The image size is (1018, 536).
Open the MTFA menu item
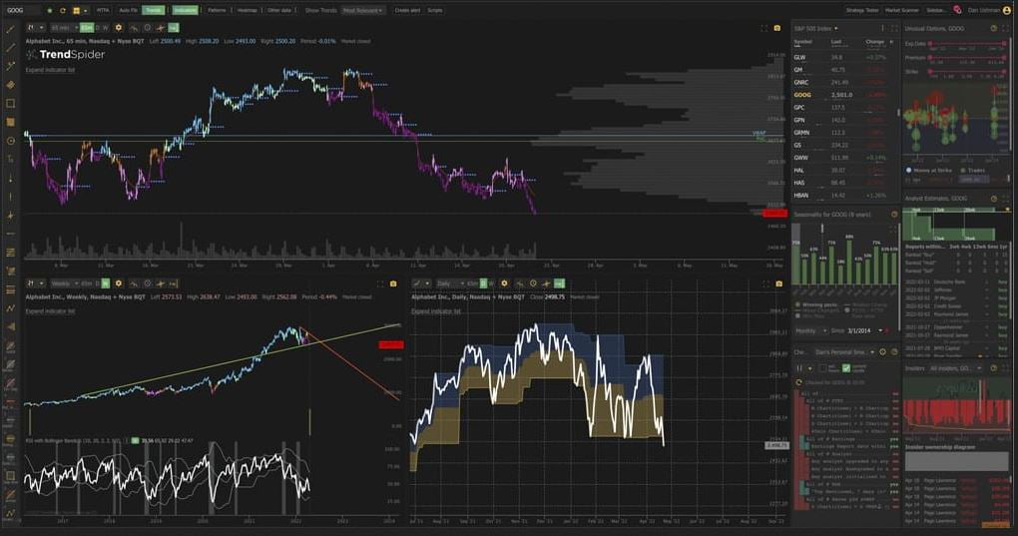(x=103, y=10)
